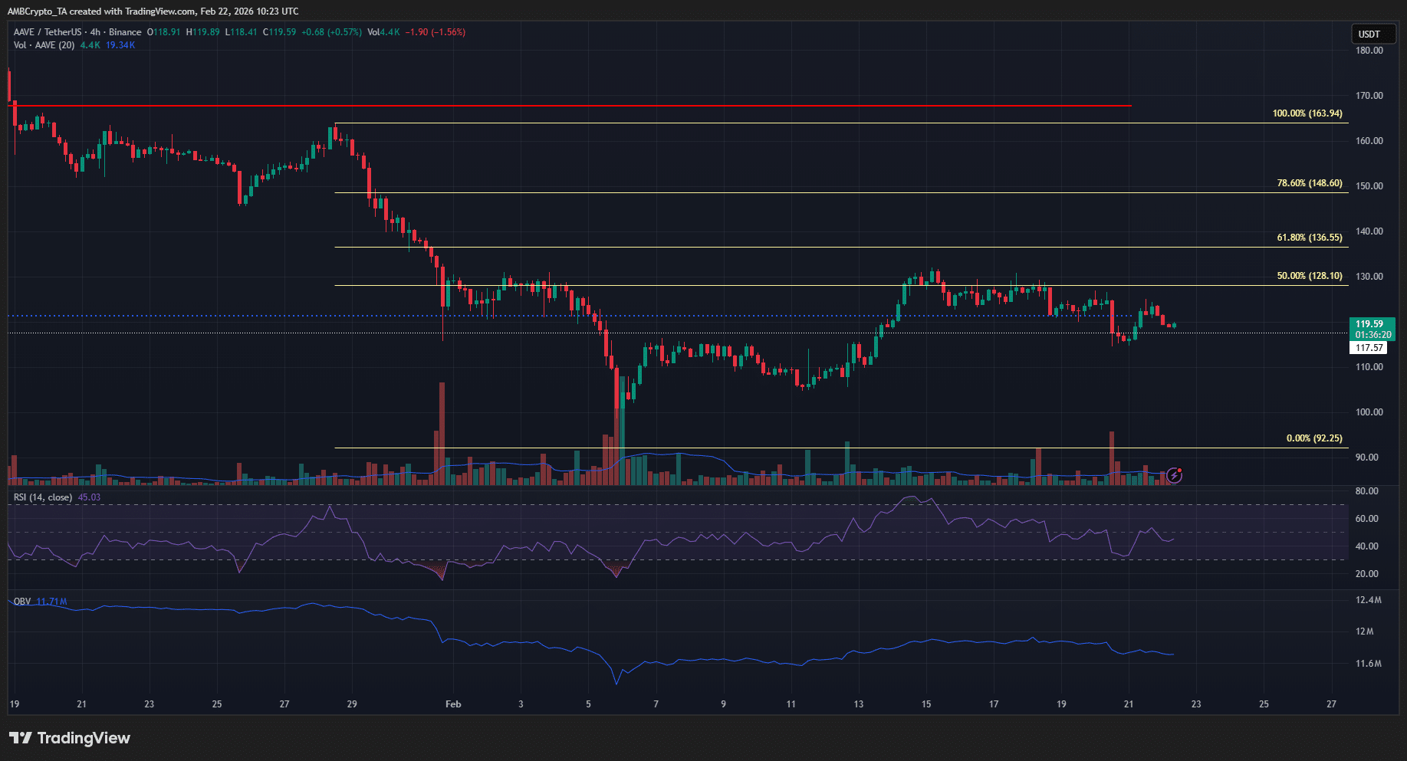This screenshot has width=1407, height=761.
Task: Click the 61.80% (136.55) Fibonacci label
Action: tap(1309, 238)
